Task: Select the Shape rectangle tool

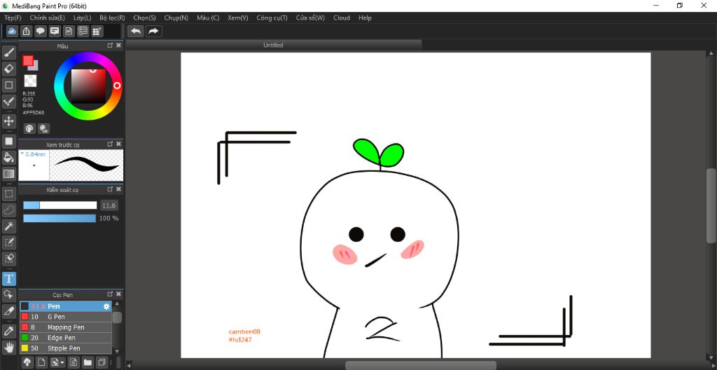Action: pyautogui.click(x=8, y=85)
